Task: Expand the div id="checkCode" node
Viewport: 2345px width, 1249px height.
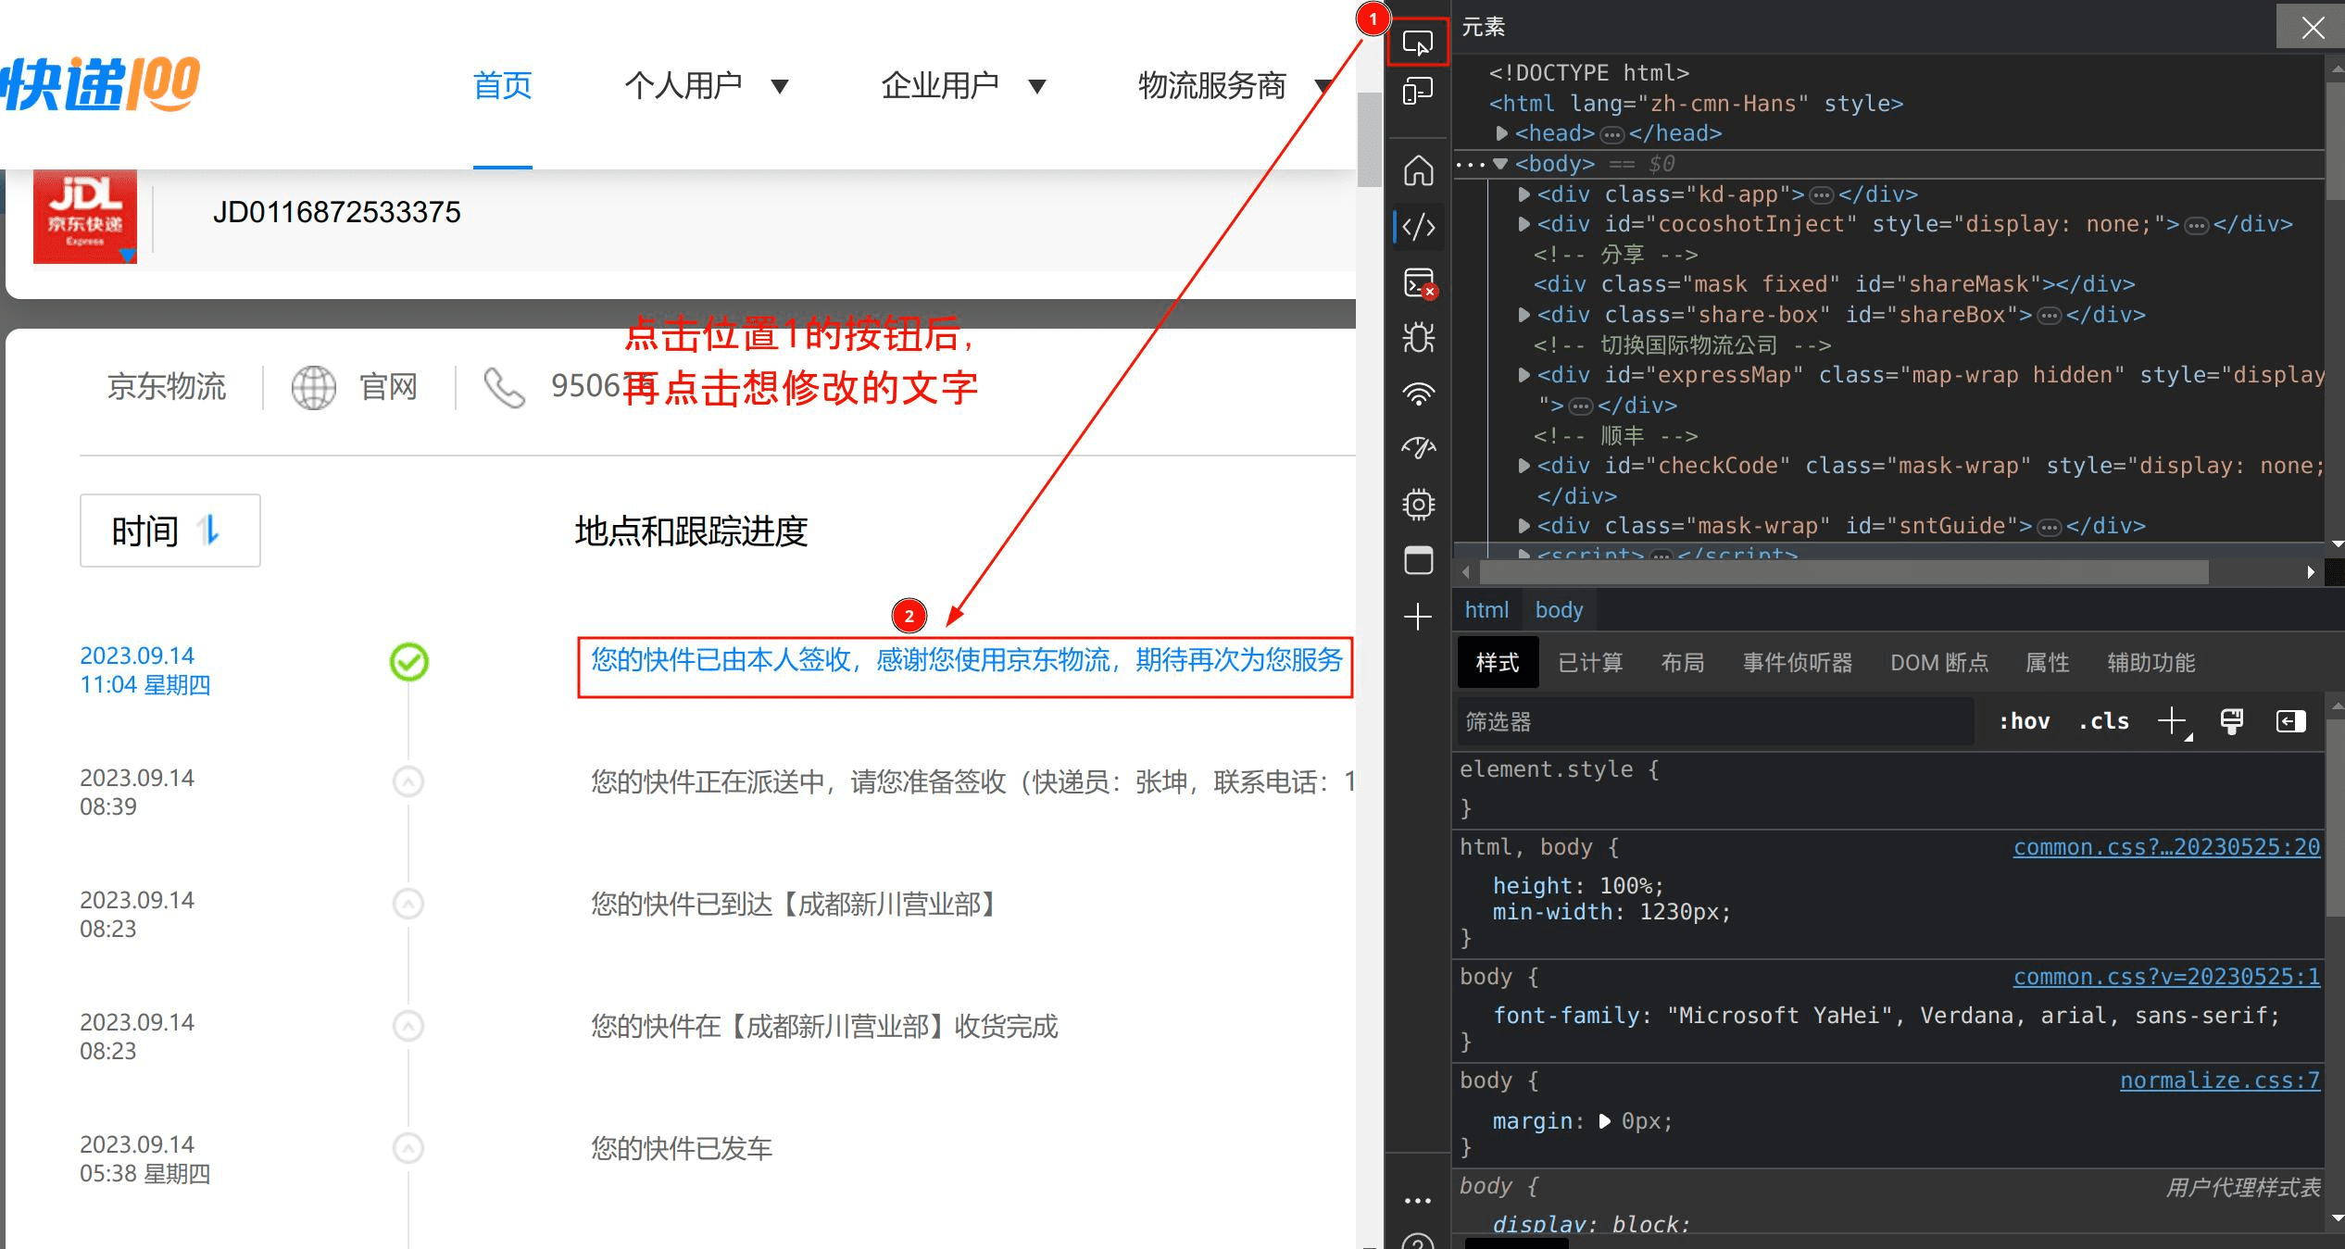Action: [1524, 466]
